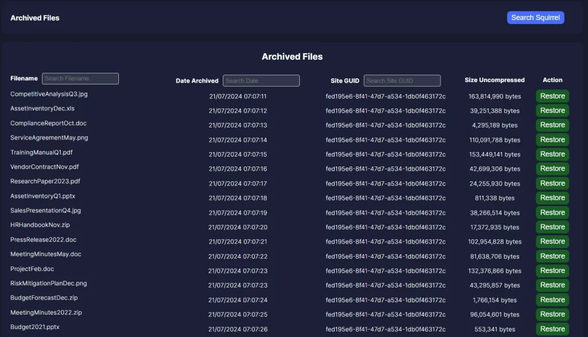The width and height of the screenshot is (588, 337).
Task: Click into the Search Date field
Action: (x=261, y=81)
